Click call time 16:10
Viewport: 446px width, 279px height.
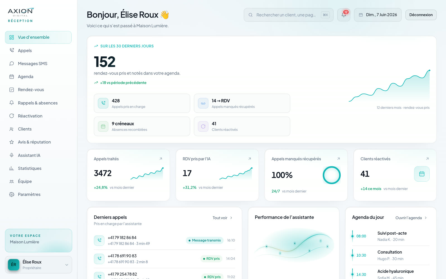231,240
